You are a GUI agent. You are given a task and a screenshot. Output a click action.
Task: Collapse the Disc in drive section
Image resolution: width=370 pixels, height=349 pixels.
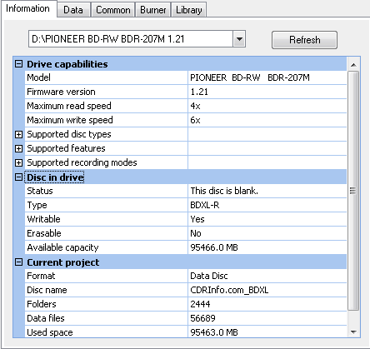(18, 177)
